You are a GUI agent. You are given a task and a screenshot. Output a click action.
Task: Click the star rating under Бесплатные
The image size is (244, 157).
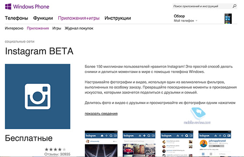[55, 150]
